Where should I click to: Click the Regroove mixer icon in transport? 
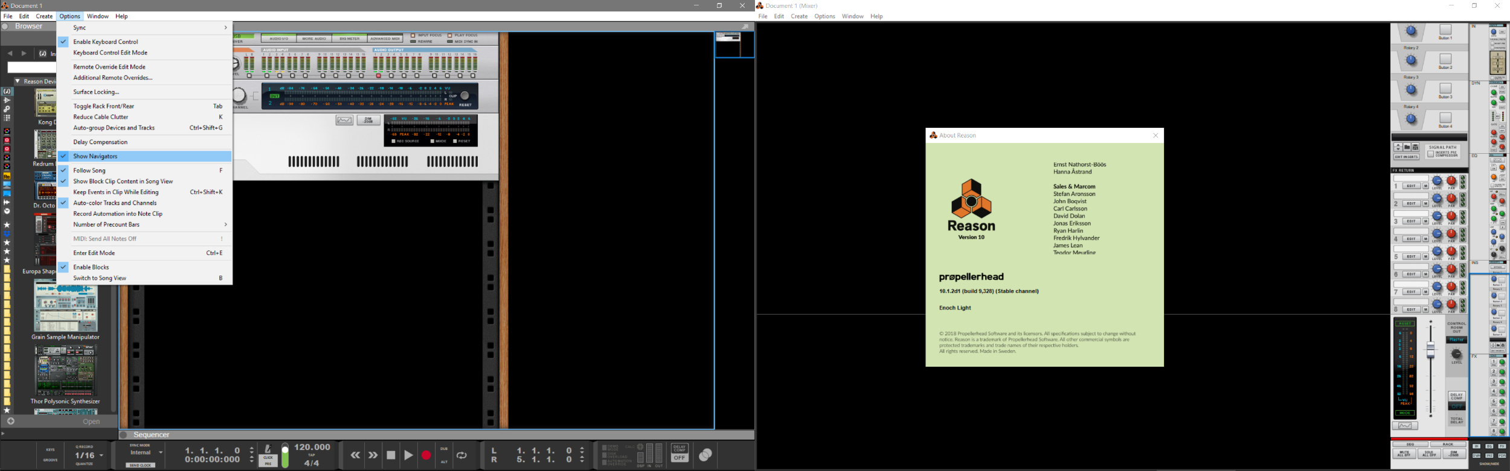(x=705, y=455)
